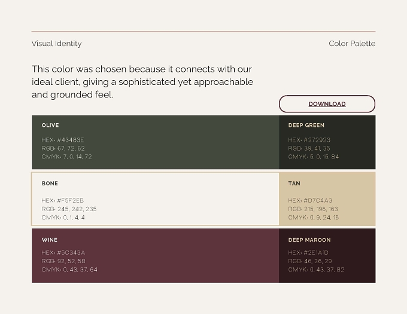Click the DOWNLOAD button
Screen dimensions: 407x314
[327, 104]
